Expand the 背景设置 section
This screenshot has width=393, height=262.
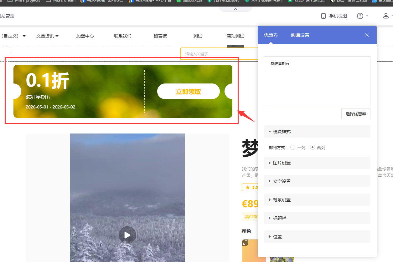point(317,200)
